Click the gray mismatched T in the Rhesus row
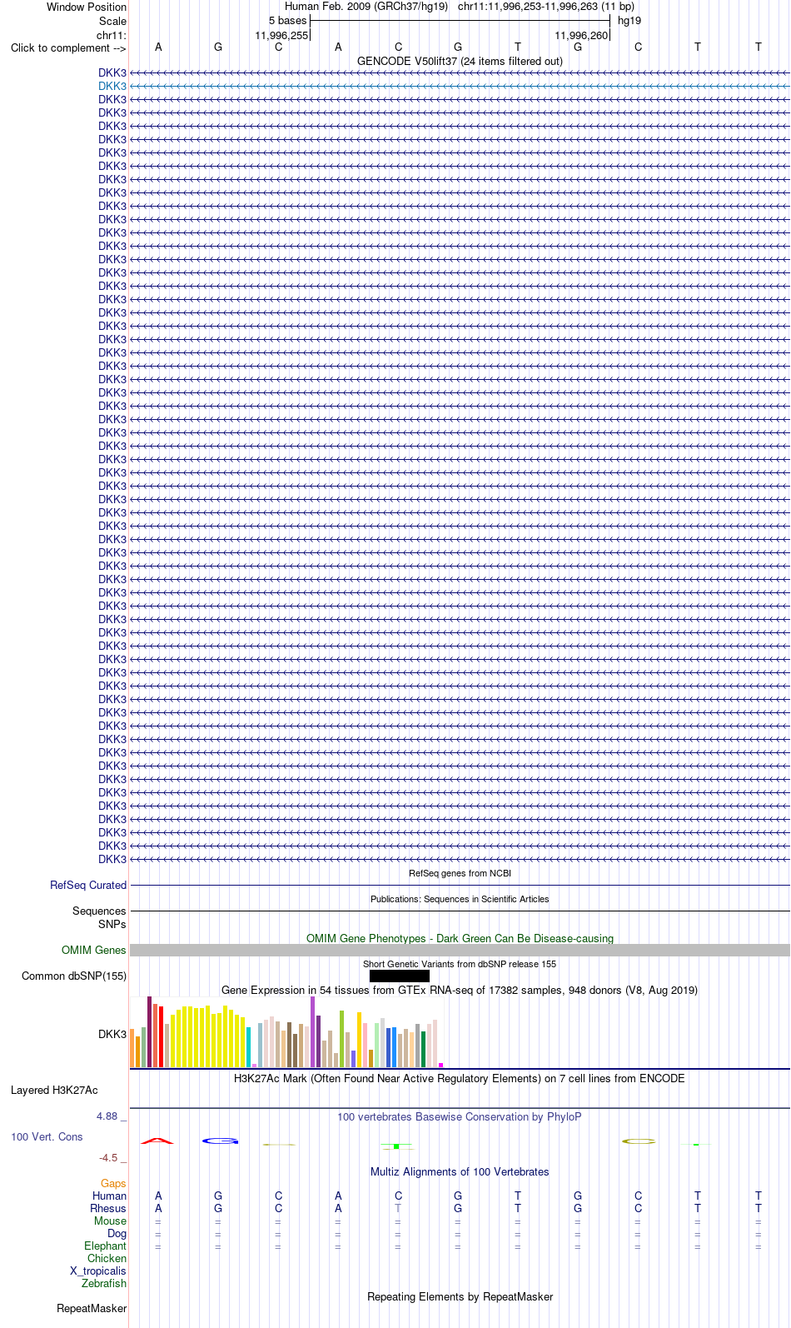Image resolution: width=791 pixels, height=1328 pixels. point(398,1208)
